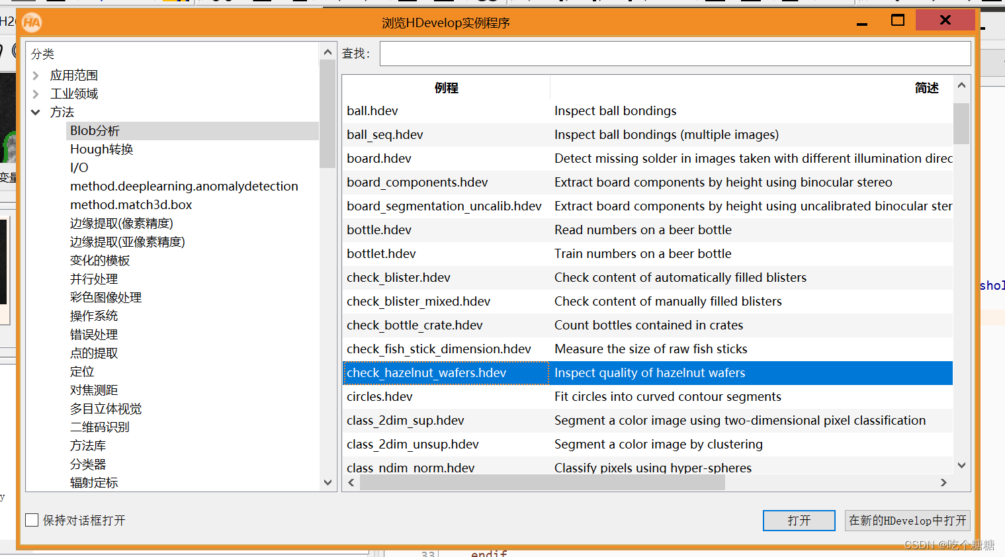The width and height of the screenshot is (1005, 557).
Task: Select 错误处理 category
Action: (x=94, y=335)
